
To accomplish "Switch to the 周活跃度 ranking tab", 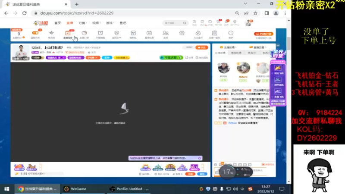I will tap(236, 53).
